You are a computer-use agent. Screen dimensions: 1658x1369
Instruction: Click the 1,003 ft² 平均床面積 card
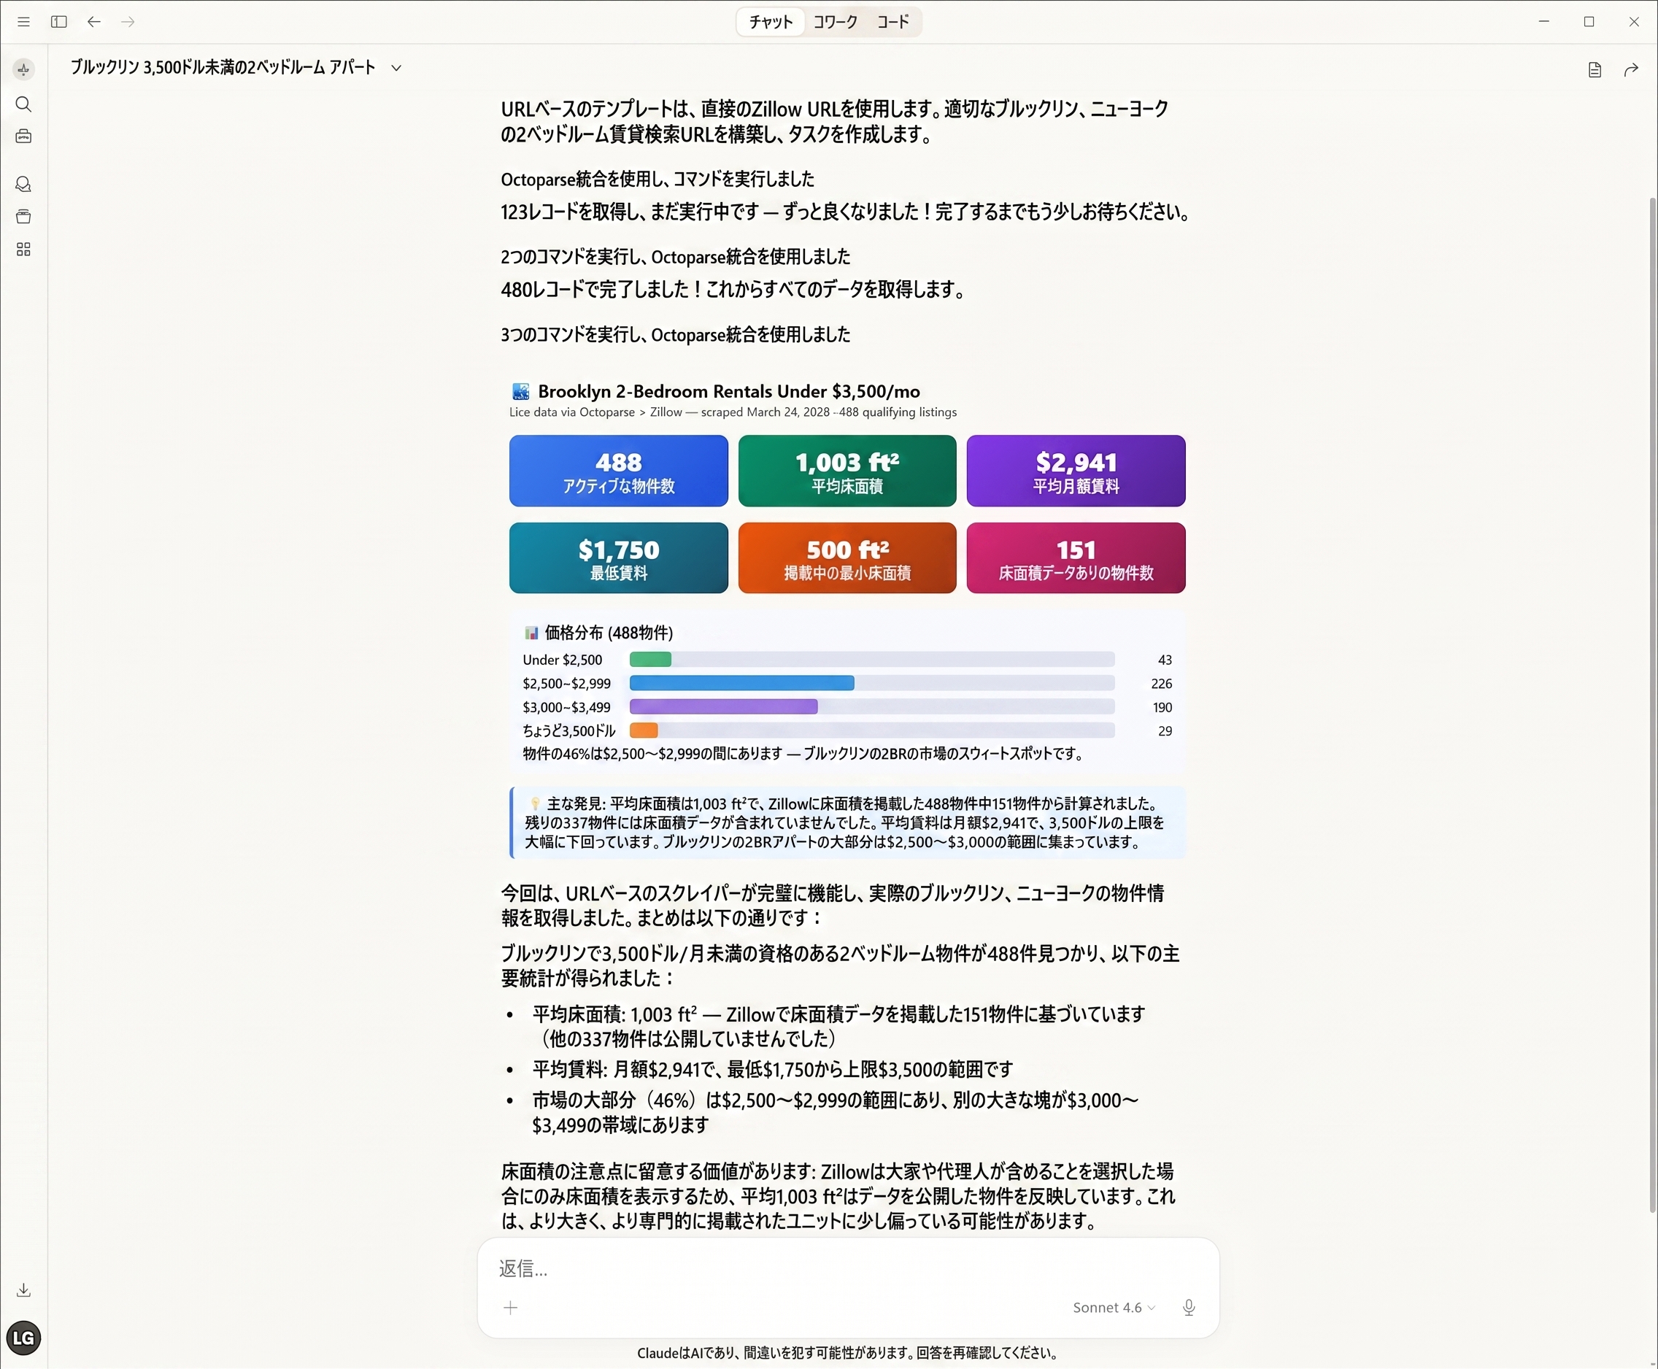[x=847, y=471]
